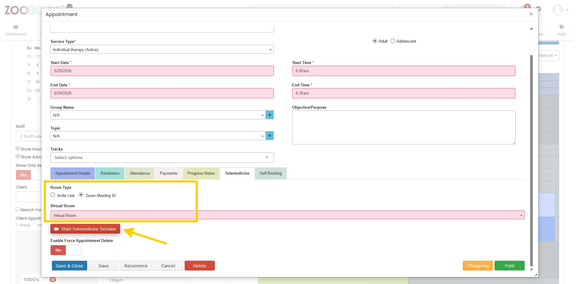Open the user avatar menu in the page header
Screen dimensions: 579x284
coord(560,10)
